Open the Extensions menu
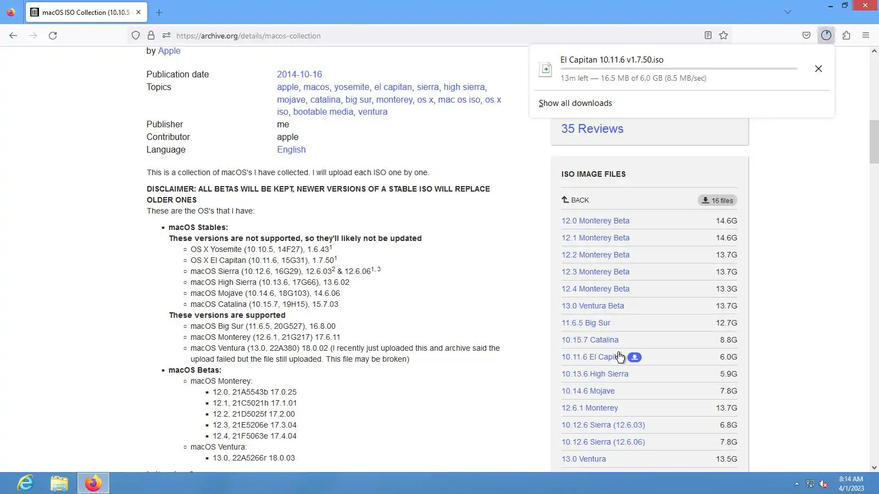Viewport: 879px width, 494px height. pos(846,36)
